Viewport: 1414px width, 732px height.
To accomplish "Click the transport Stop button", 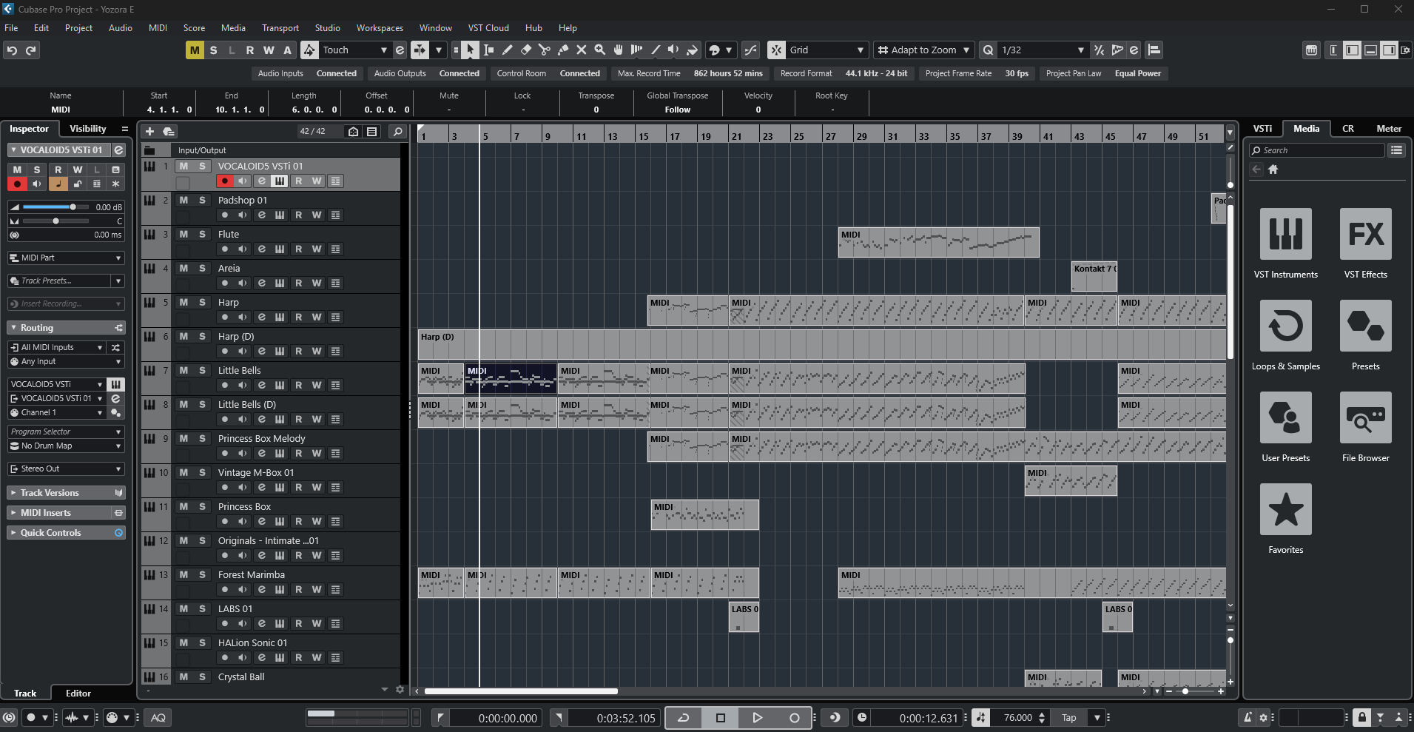I will [x=721, y=717].
